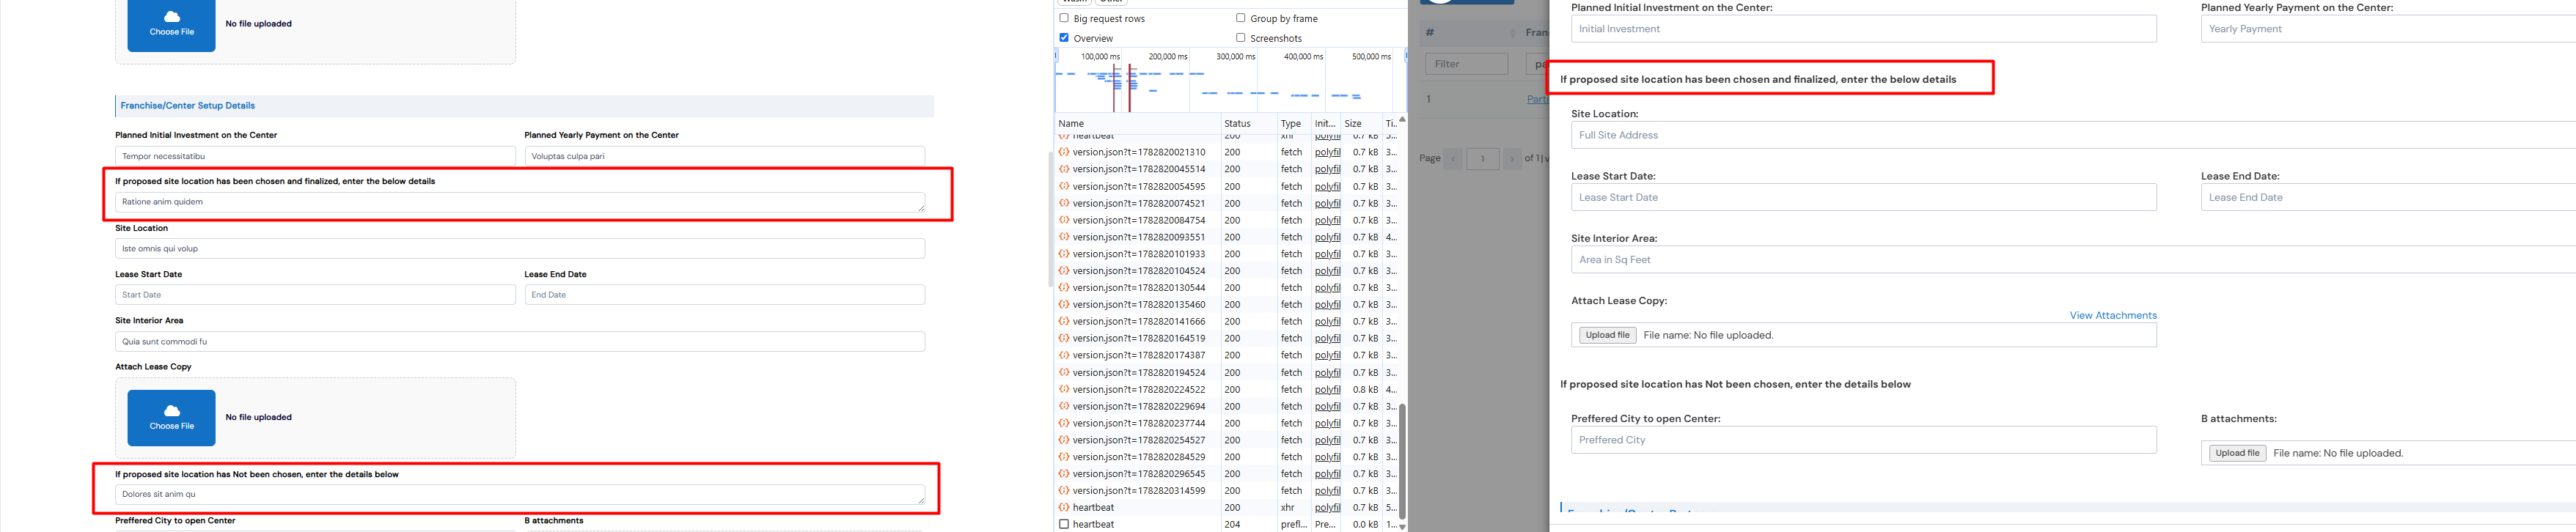2576x532 pixels.
Task: Click the Filter input under the # column
Action: click(x=1466, y=64)
